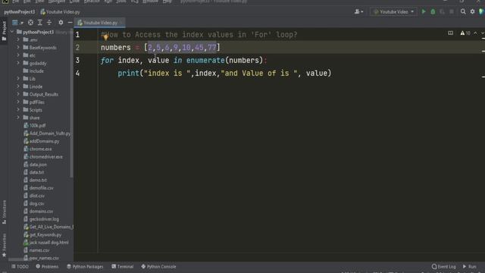The height and width of the screenshot is (273, 485).
Task: Select geckodriver.log file
Action: coord(41,219)
